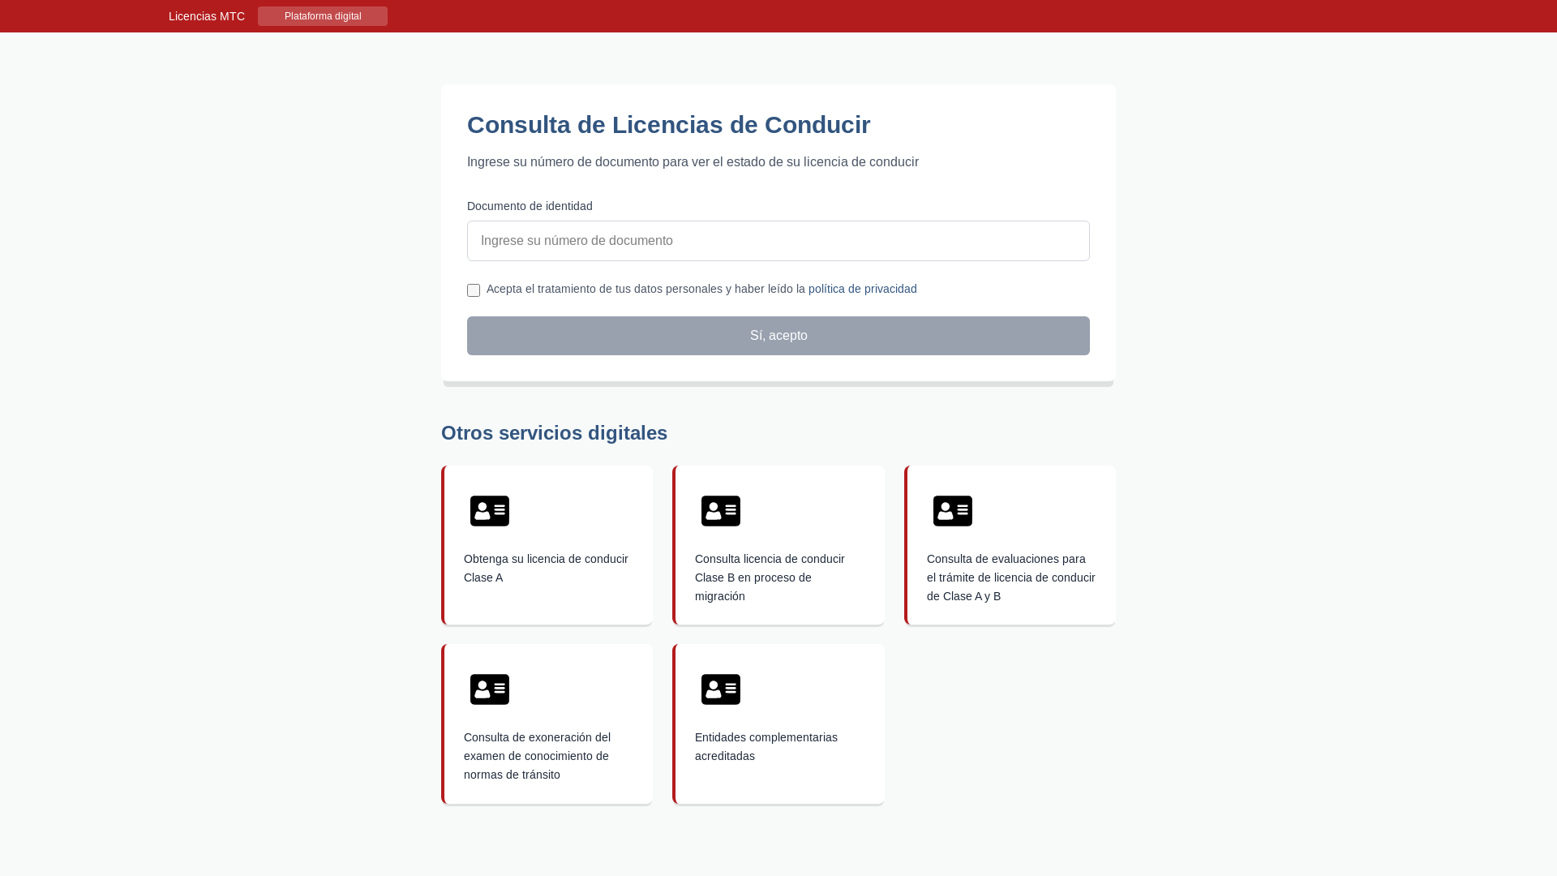This screenshot has height=876, width=1557.
Task: Go to Licencias MTC home link
Action: click(x=207, y=16)
